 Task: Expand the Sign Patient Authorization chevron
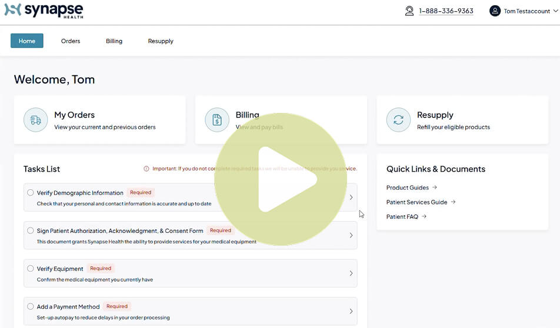tap(351, 235)
